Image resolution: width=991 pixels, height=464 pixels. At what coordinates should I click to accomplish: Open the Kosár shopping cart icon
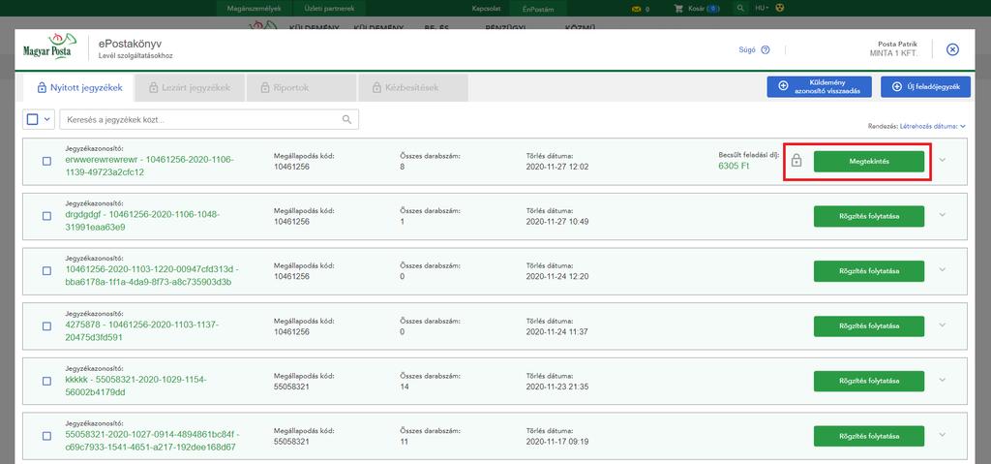click(678, 9)
